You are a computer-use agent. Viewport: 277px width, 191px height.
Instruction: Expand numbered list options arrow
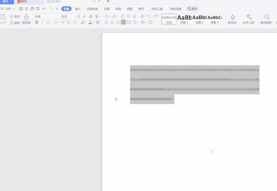(117, 17)
